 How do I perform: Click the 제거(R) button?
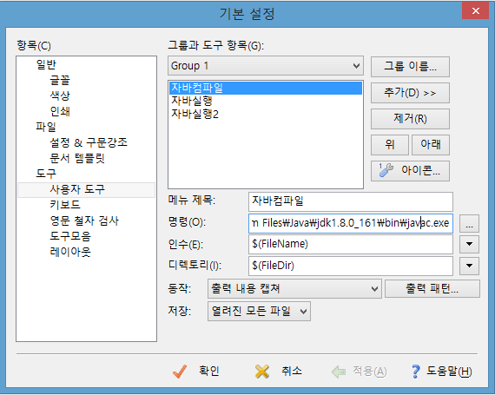[x=410, y=119]
